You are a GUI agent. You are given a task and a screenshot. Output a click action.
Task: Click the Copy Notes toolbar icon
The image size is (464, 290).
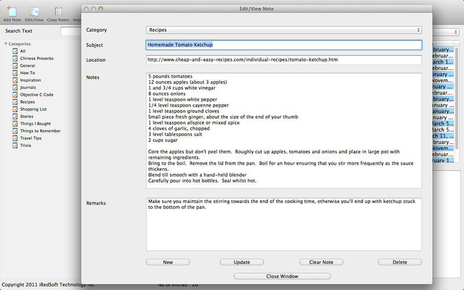[x=58, y=12]
